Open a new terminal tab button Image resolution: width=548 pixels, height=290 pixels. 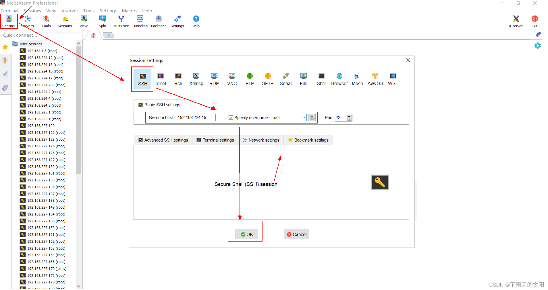pyautogui.click(x=109, y=35)
